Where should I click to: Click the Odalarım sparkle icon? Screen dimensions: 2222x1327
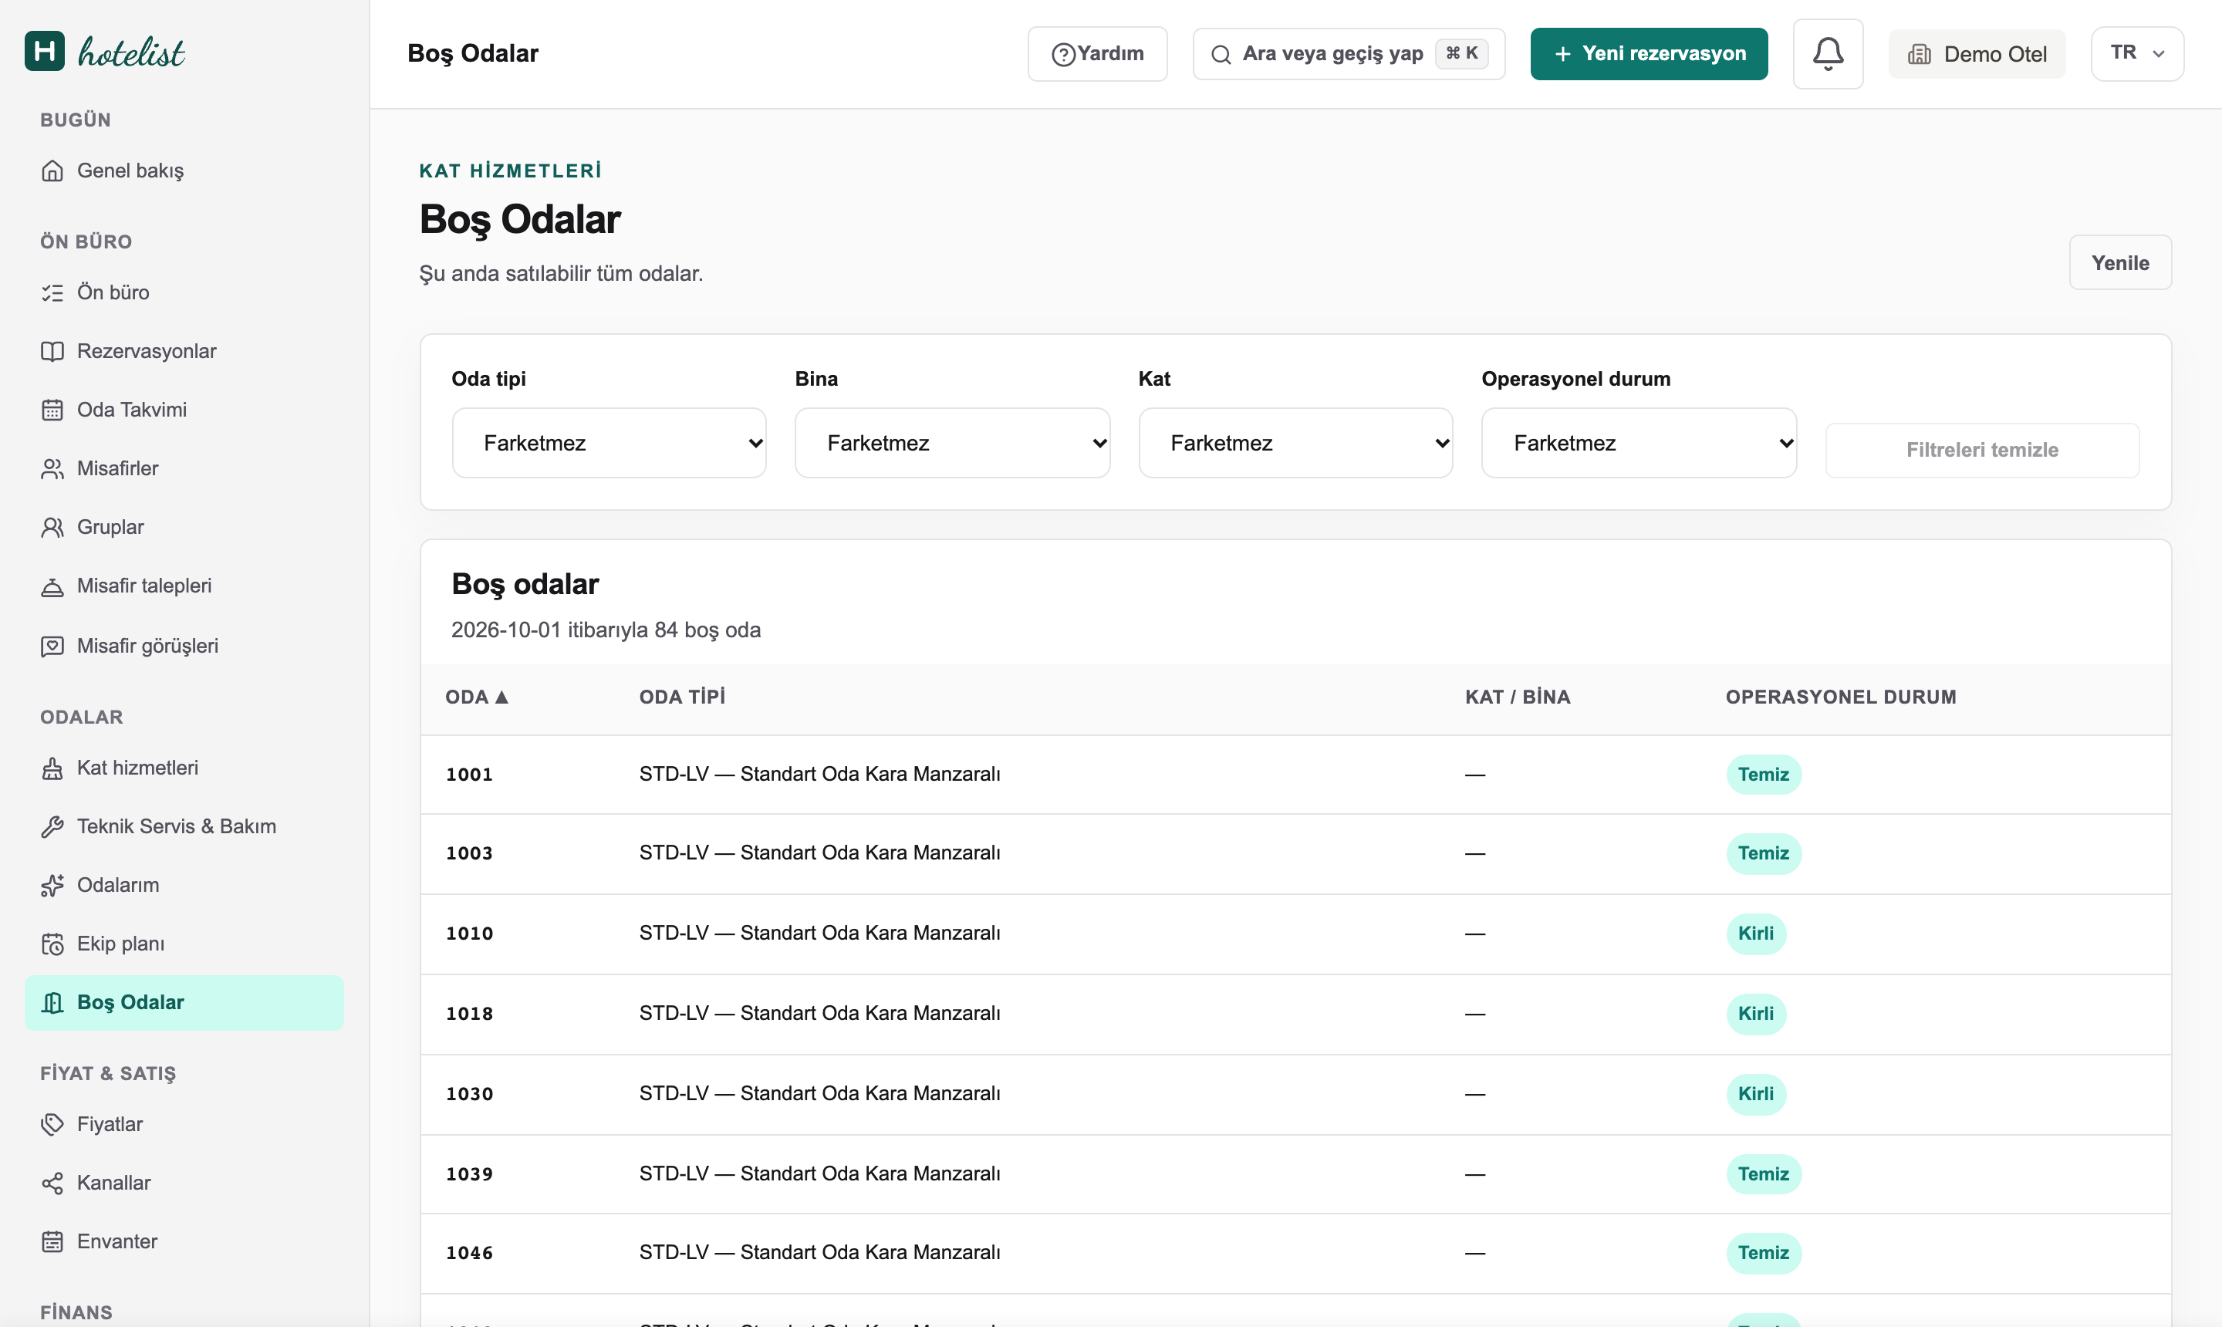pos(52,885)
